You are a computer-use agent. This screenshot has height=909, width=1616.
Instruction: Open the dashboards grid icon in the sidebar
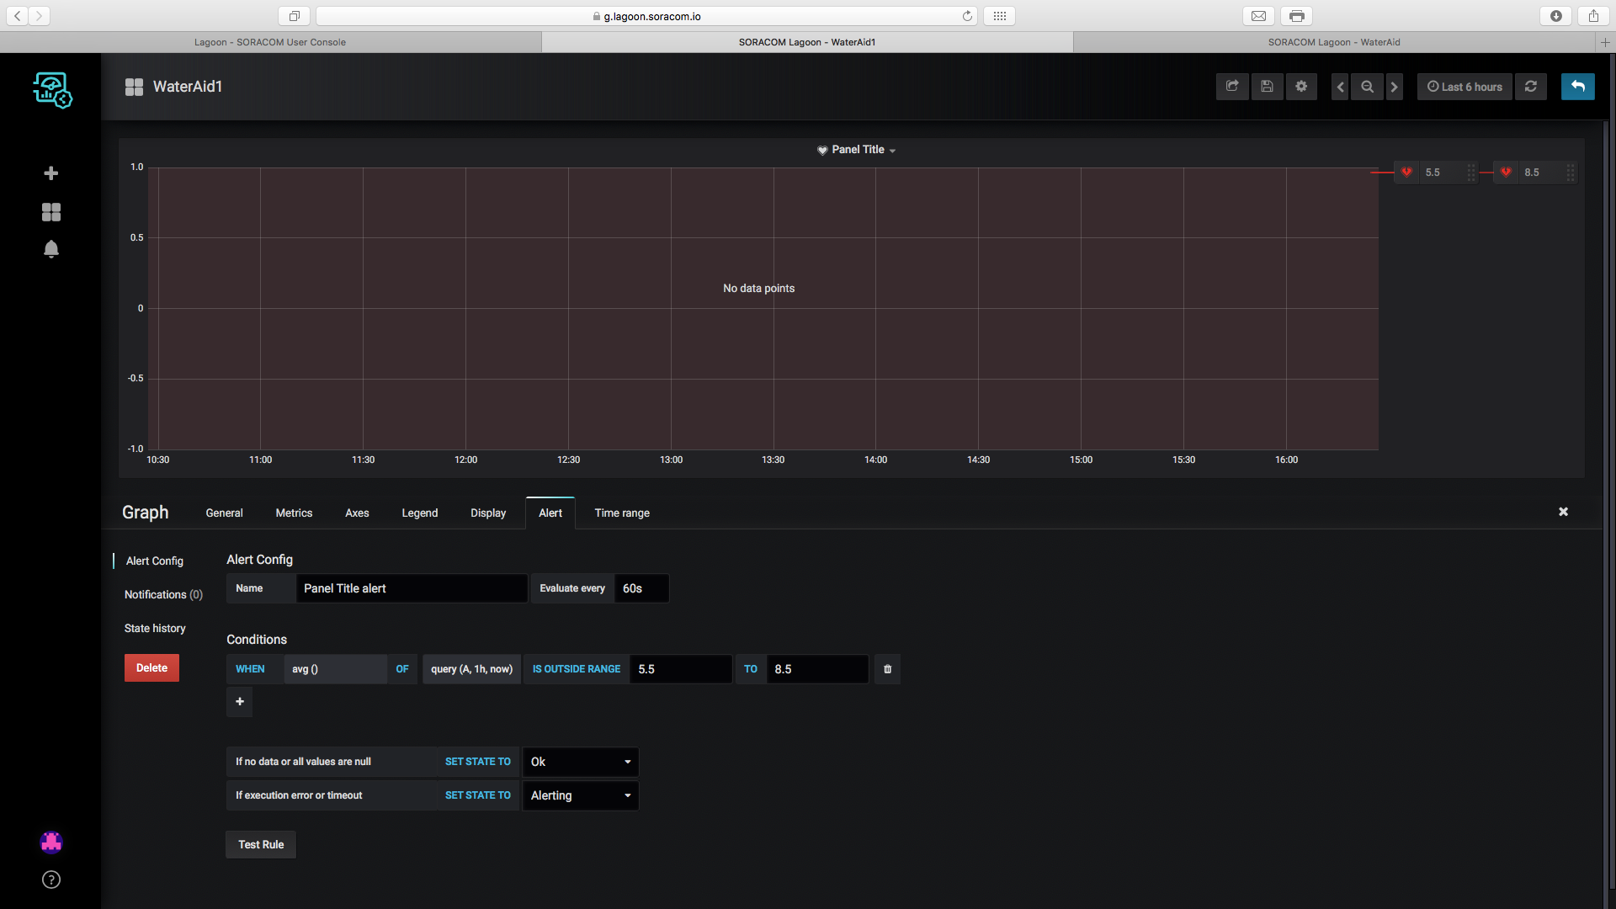[x=51, y=212]
